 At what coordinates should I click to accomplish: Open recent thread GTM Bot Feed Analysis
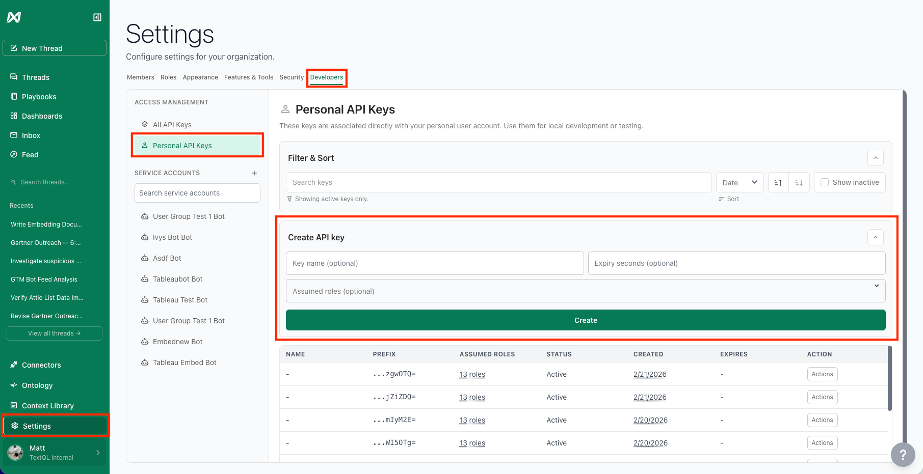[x=44, y=280]
